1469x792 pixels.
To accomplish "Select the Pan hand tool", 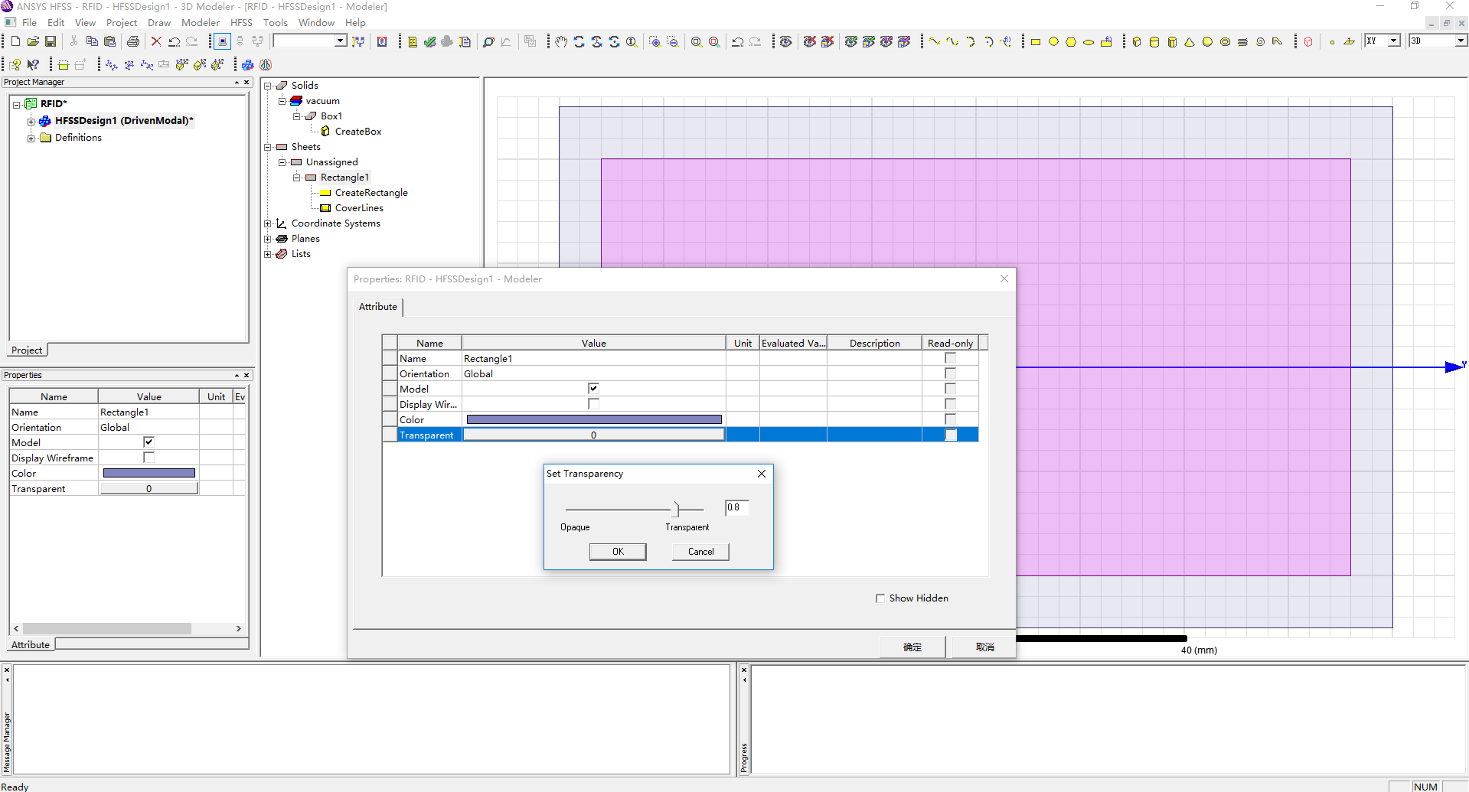I will [561, 41].
